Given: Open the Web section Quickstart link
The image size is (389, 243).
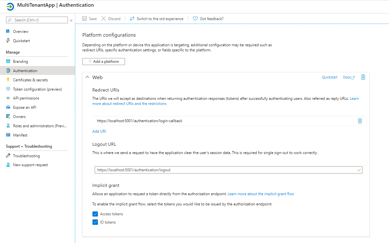Looking at the screenshot, I should (x=330, y=77).
